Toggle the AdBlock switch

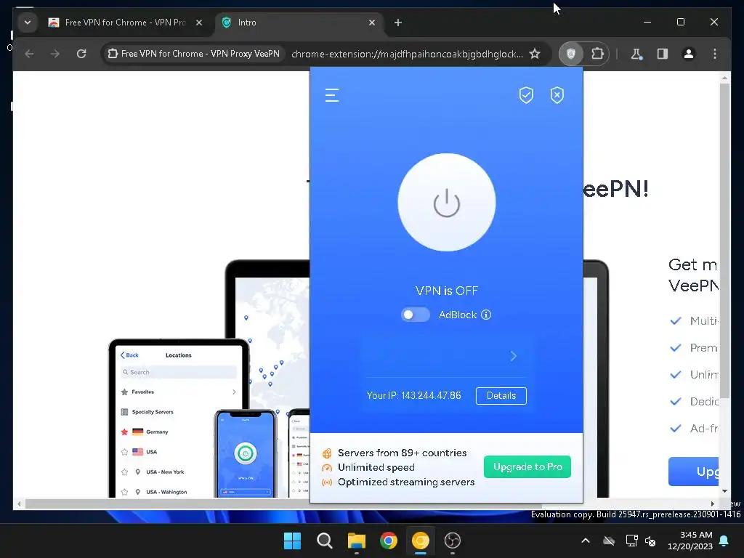click(x=415, y=315)
